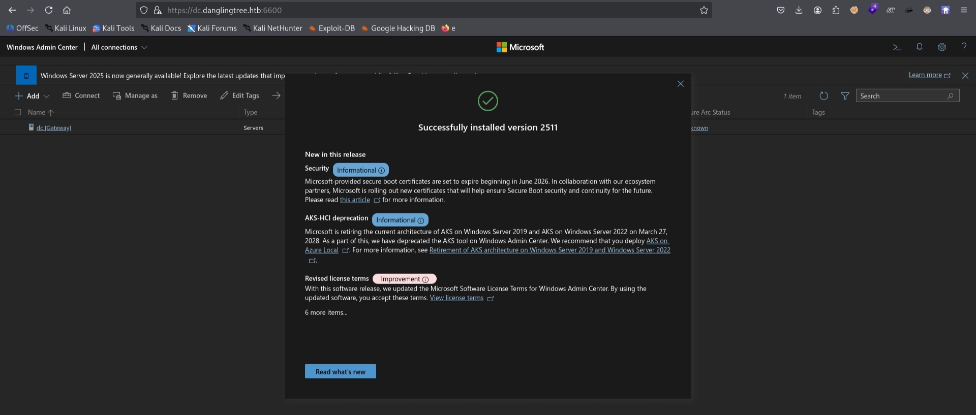
Task: Open Retirement of AKS architecture link
Action: coord(550,250)
